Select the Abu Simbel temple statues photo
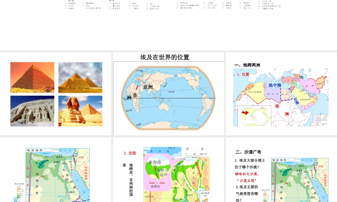Viewport: 337px width, 202px height. pyautogui.click(x=32, y=111)
